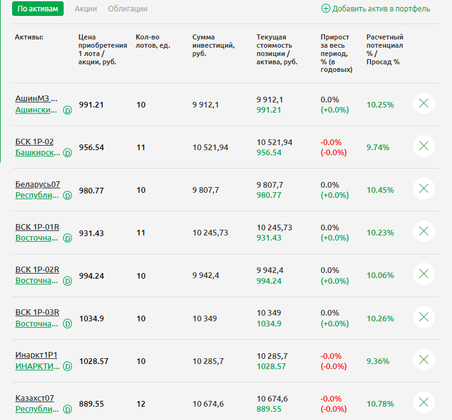This screenshot has width=452, height=420.
Task: Delete the Инаркт1Р1 row via X icon
Action: point(424,360)
